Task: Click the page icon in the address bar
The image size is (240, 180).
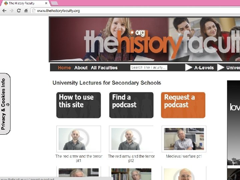Action: tap(34, 11)
